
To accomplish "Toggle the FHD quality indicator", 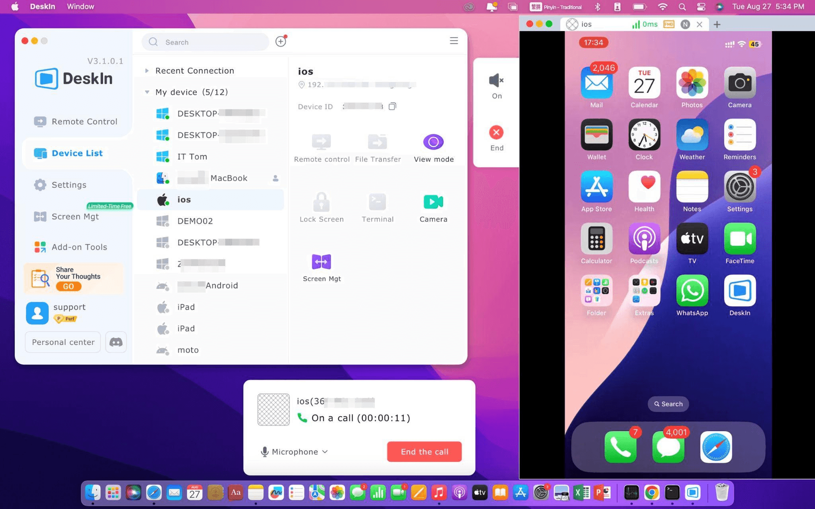I will pos(669,24).
